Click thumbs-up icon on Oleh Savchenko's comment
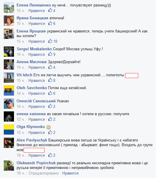The height and width of the screenshot is (178, 156). click(50, 93)
